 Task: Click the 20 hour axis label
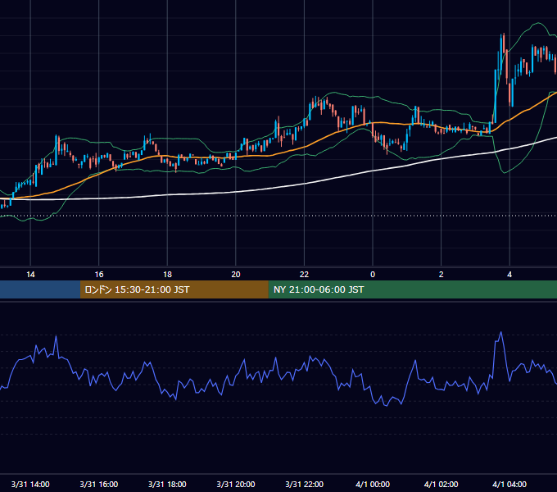(236, 275)
